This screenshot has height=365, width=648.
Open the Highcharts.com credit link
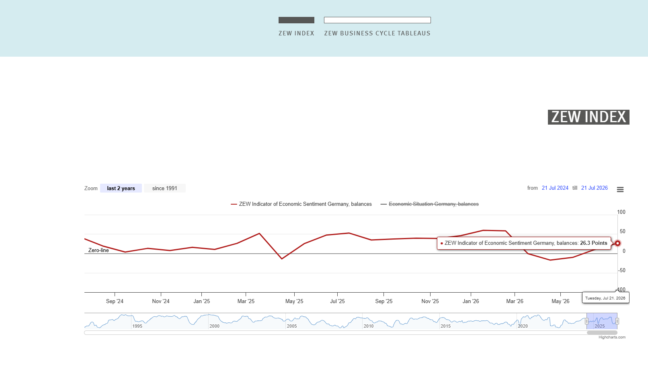point(612,337)
